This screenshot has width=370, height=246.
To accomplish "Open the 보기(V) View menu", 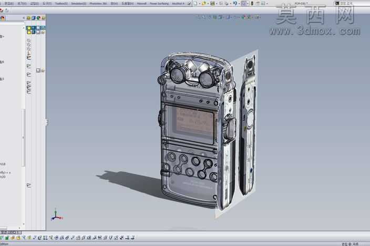I will (22, 4).
